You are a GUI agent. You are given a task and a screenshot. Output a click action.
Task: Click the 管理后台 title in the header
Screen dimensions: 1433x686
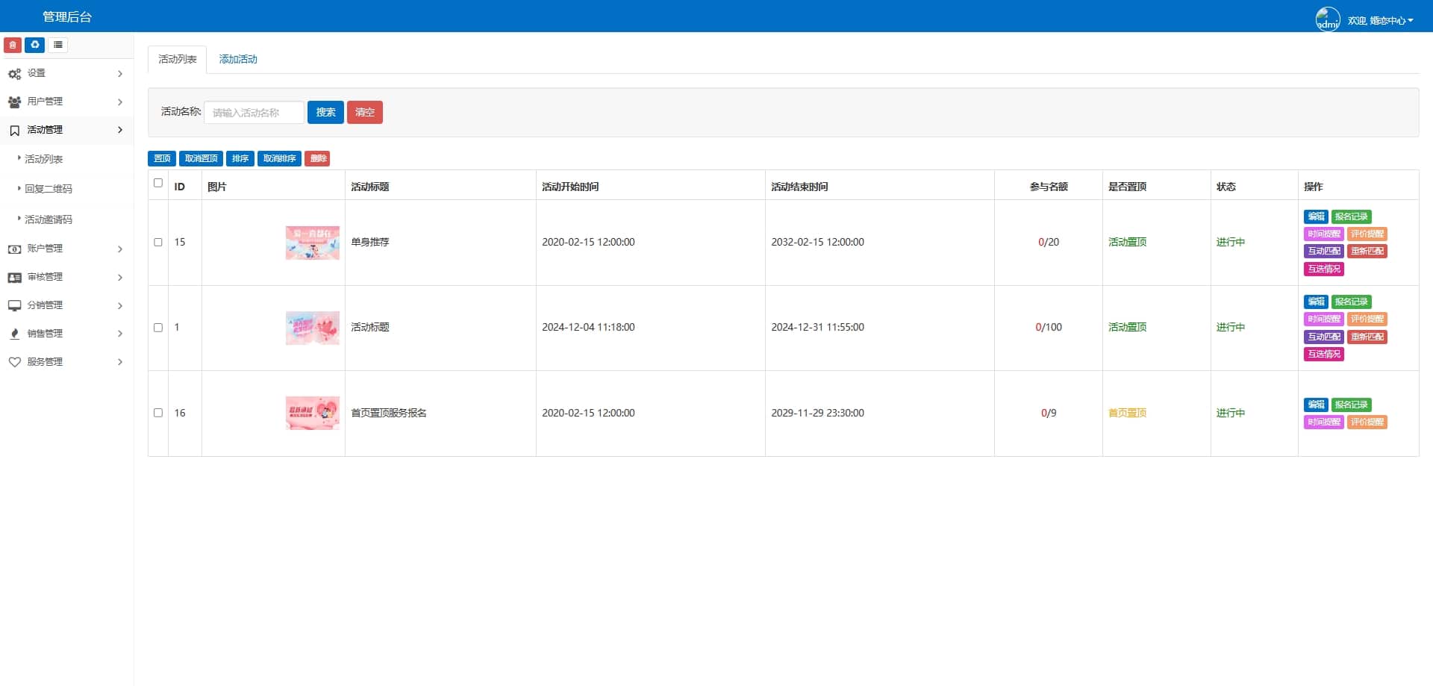tap(67, 16)
